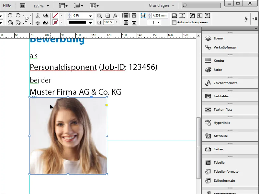Open the control panel flyout menu
259x194 pixels.
pyautogui.click(x=255, y=19)
